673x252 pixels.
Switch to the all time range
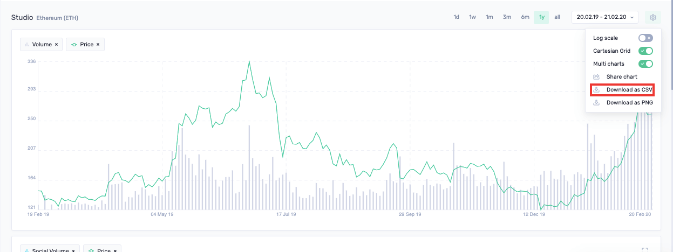pos(557,17)
